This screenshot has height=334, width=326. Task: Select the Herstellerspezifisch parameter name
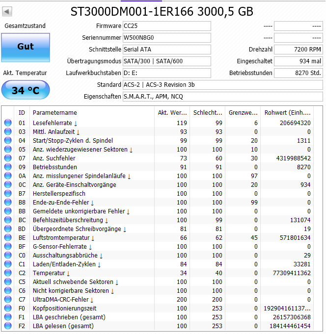point(59,194)
